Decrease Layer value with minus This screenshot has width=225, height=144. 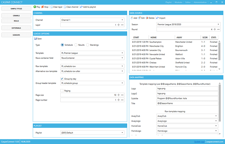coord(122,25)
